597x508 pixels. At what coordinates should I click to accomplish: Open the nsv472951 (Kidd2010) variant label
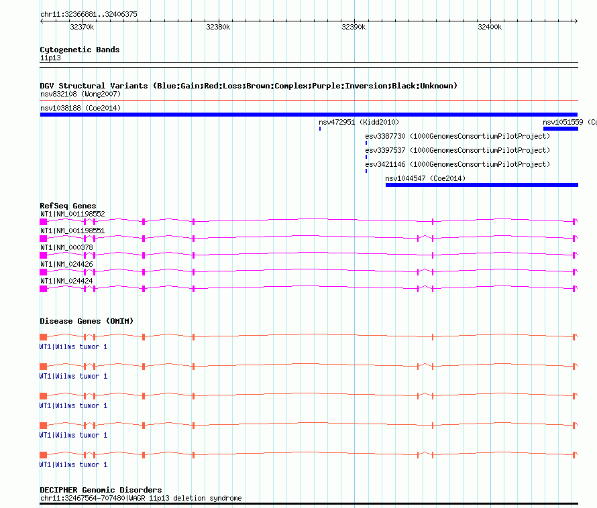pos(359,122)
